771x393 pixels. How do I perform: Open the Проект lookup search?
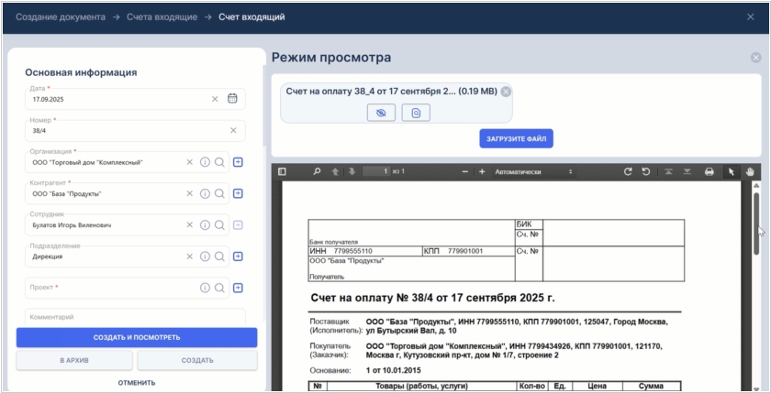point(219,288)
